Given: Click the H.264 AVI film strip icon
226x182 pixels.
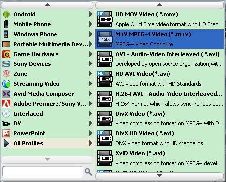Looking at the screenshot, I should (105, 99).
